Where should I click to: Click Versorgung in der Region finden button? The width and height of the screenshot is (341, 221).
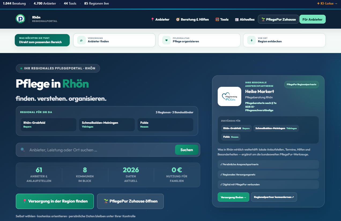tap(55, 201)
